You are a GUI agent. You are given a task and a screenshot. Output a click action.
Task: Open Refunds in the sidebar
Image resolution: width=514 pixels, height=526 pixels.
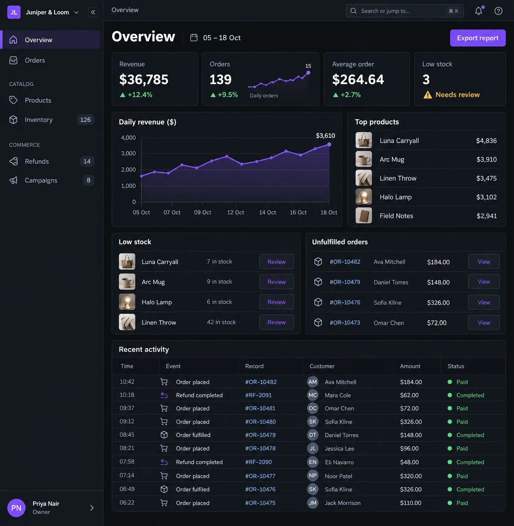(50, 161)
